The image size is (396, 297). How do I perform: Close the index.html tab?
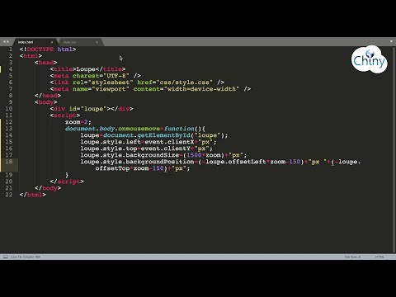tap(52, 42)
